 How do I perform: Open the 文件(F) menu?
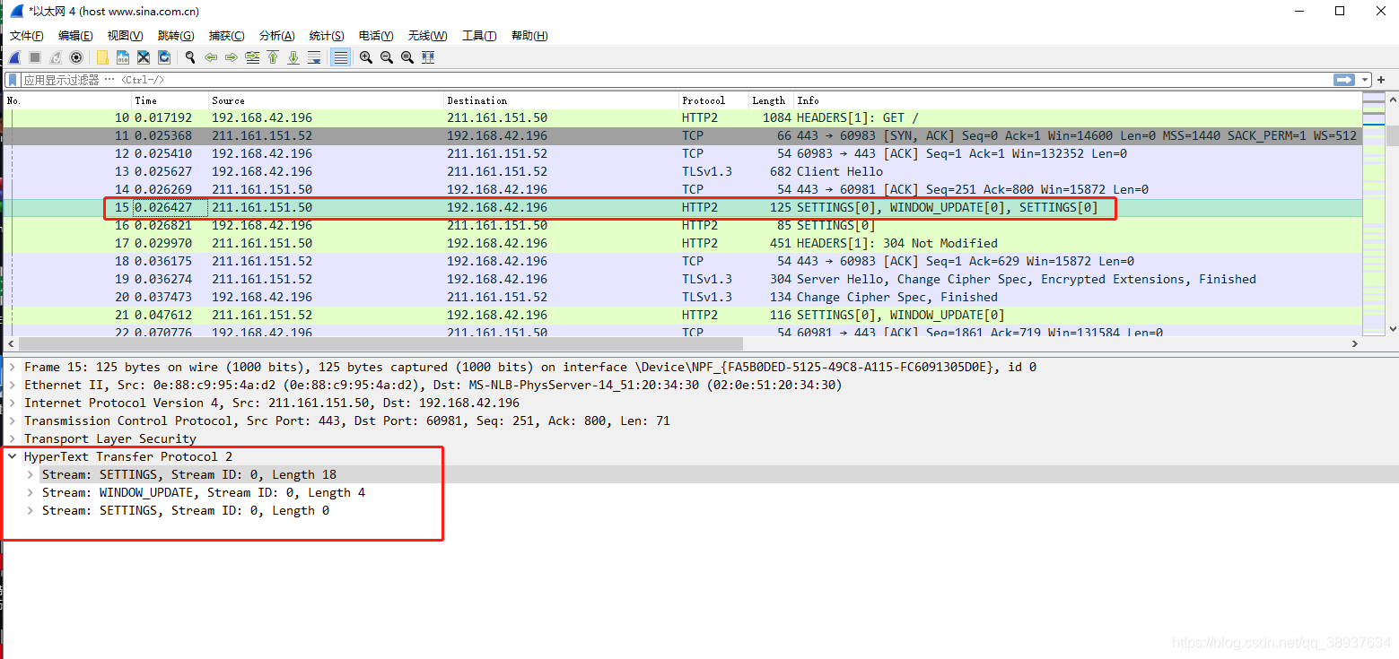(x=27, y=36)
